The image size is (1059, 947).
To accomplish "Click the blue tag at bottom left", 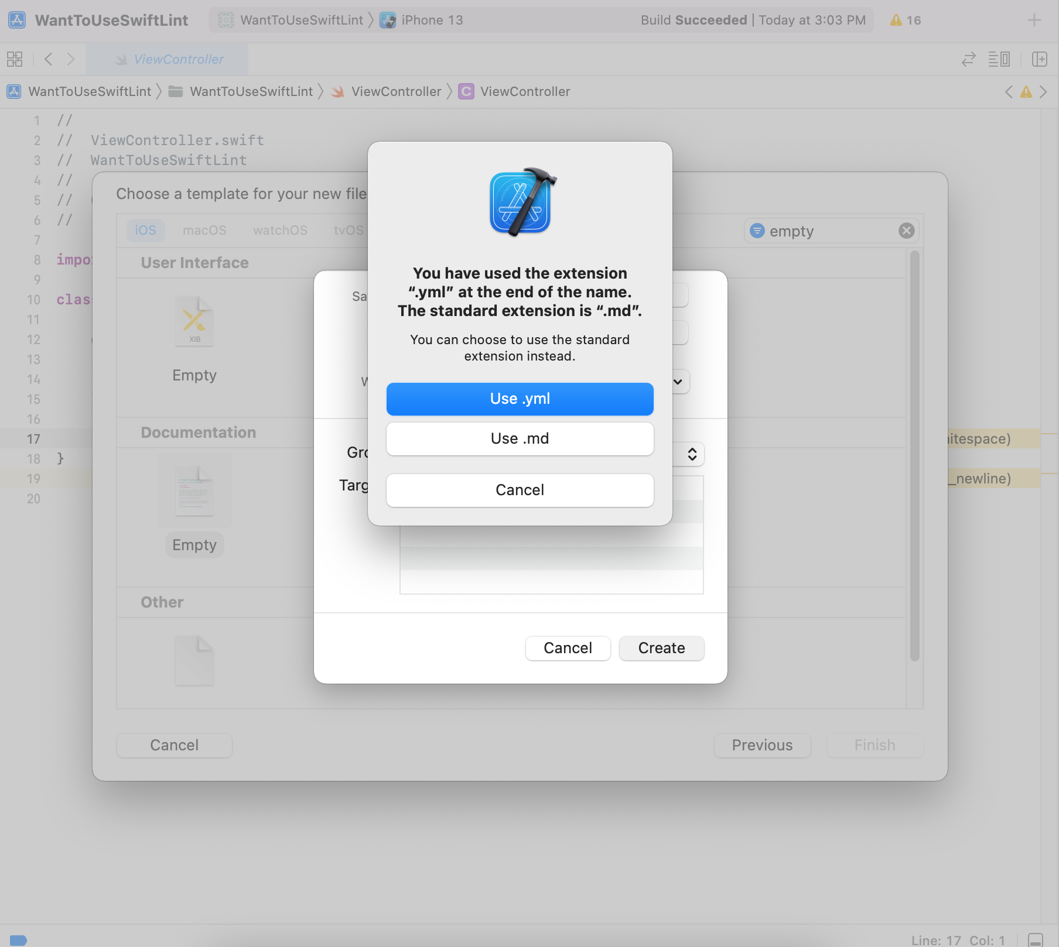I will point(18,940).
